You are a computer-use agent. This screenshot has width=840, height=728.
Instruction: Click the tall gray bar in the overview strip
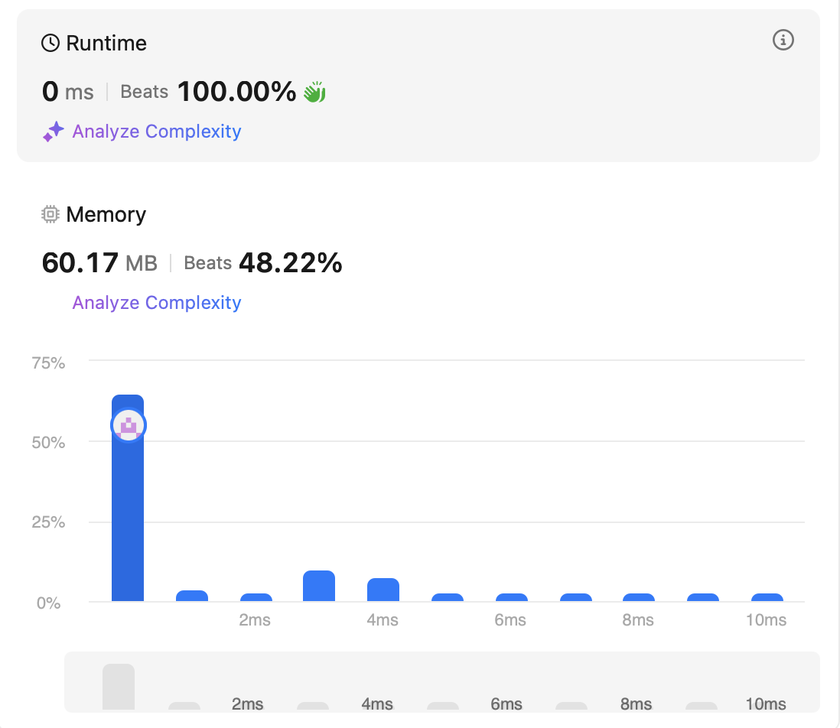click(119, 687)
